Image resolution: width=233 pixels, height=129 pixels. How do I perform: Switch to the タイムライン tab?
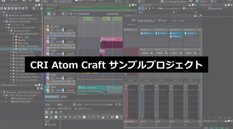pyautogui.click(x=52, y=97)
